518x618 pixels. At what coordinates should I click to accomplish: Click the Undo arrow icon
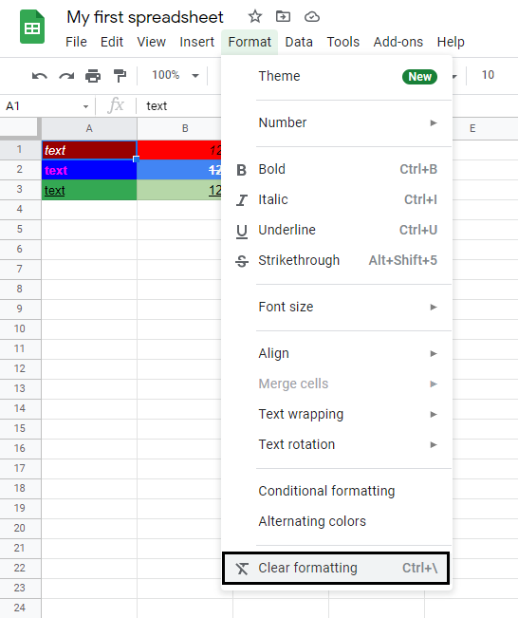coord(40,76)
